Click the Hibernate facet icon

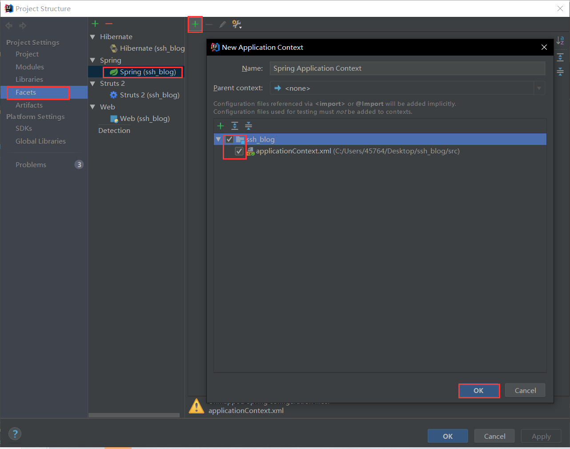tap(114, 48)
